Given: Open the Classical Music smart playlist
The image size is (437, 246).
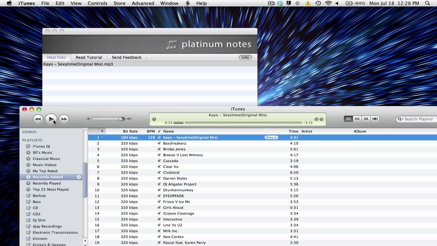Looking at the screenshot, I should 46,159.
